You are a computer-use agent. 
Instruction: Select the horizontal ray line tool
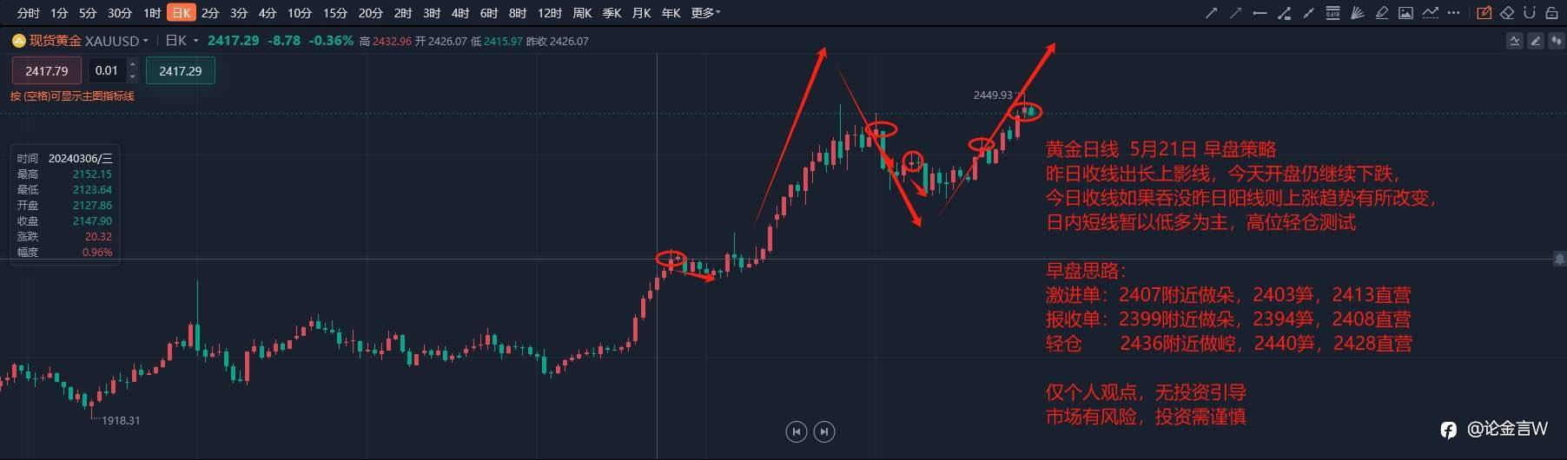click(x=1260, y=13)
